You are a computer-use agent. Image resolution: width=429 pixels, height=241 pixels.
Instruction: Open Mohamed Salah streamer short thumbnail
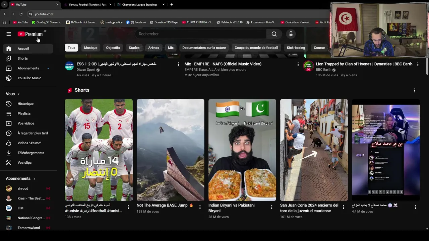pyautogui.click(x=386, y=150)
